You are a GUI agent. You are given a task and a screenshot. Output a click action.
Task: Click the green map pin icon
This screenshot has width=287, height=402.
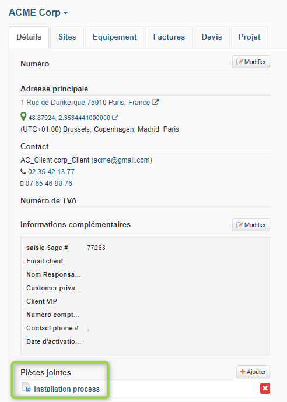click(x=23, y=117)
